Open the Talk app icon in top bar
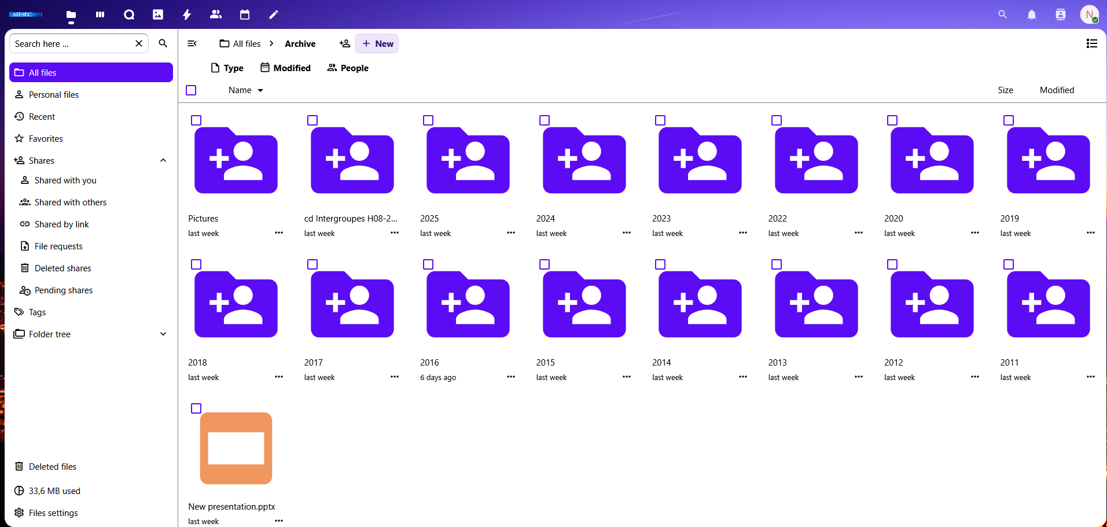Screen dimensions: 1107x527 (x=128, y=14)
